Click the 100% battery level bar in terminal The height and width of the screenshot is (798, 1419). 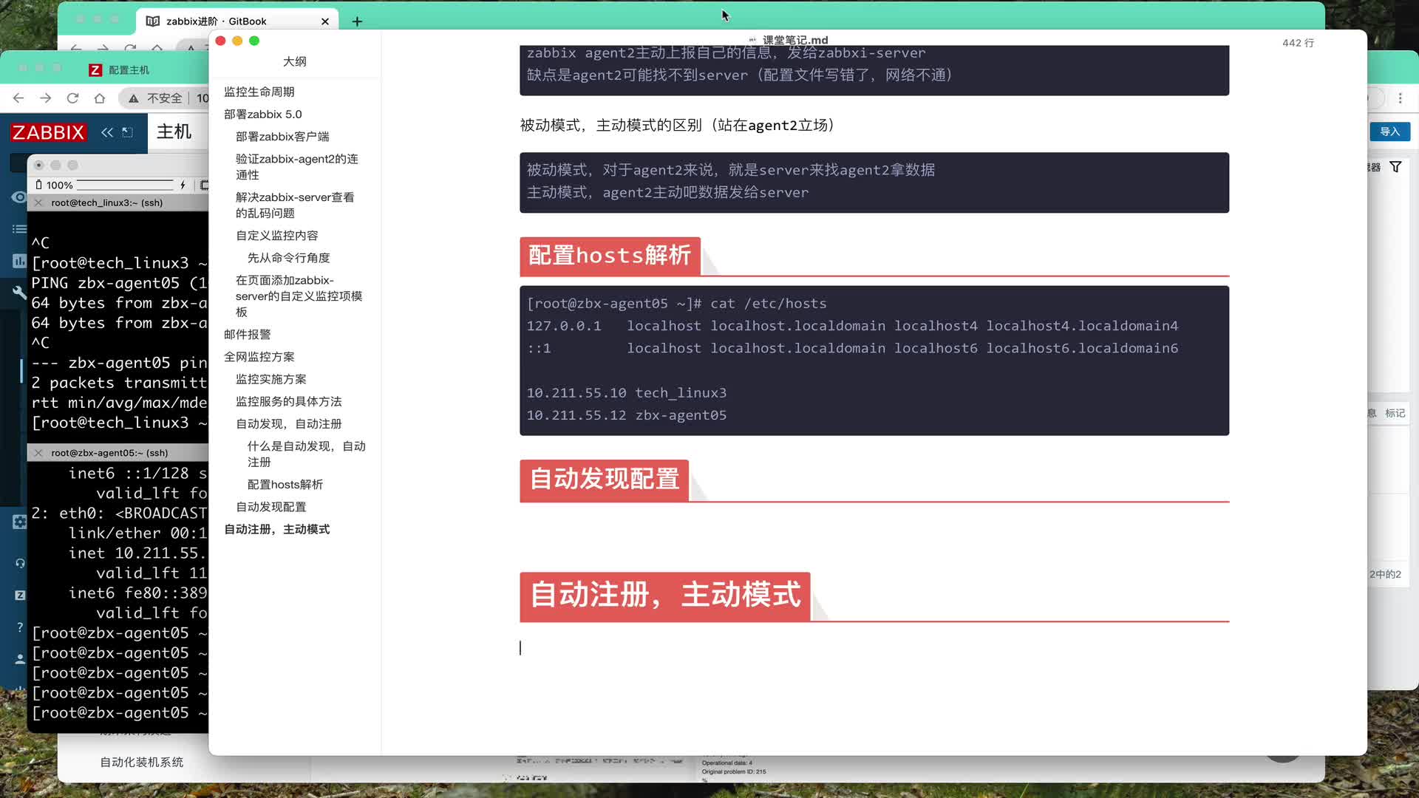point(124,185)
